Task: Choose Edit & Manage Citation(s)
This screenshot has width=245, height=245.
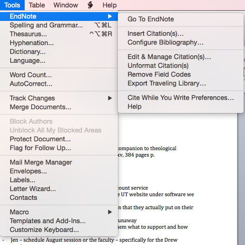Action: (181, 57)
